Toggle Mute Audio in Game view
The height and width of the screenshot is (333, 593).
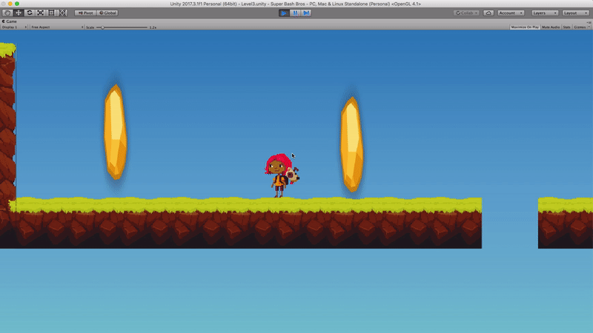[550, 27]
